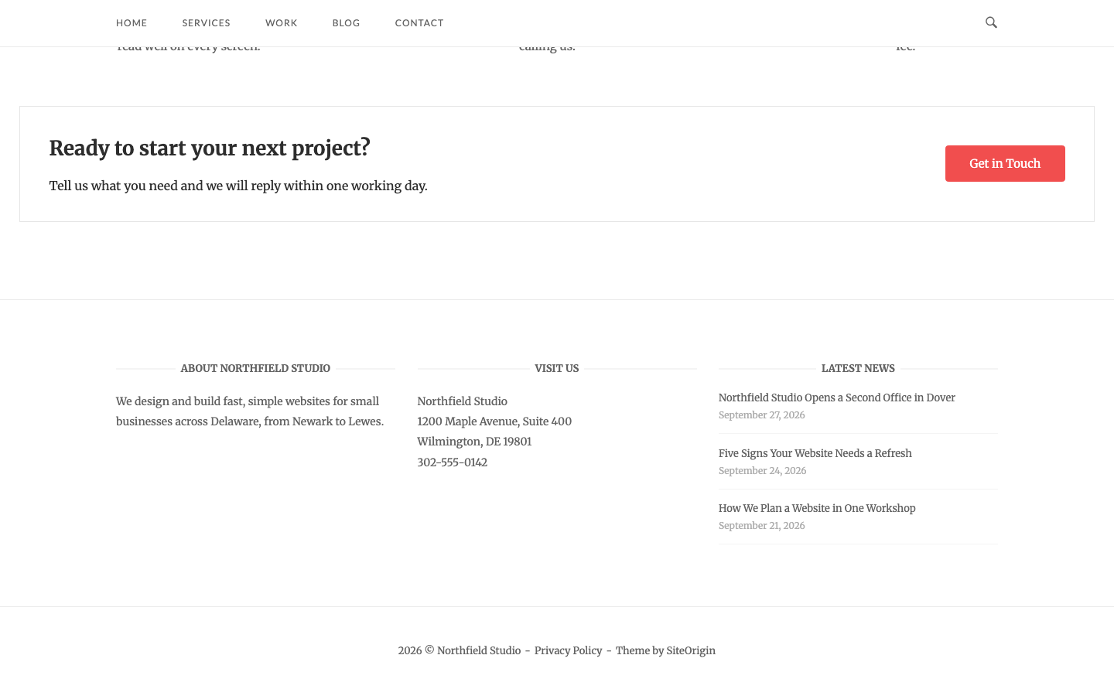Visit the SiteOrigin theme link
Screen dimensions: 1114x696
coord(691,650)
